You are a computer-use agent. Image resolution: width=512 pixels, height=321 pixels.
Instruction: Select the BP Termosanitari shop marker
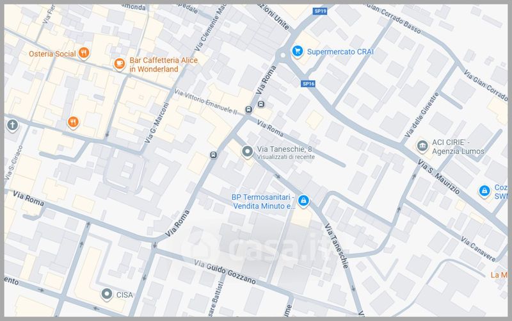coord(303,200)
